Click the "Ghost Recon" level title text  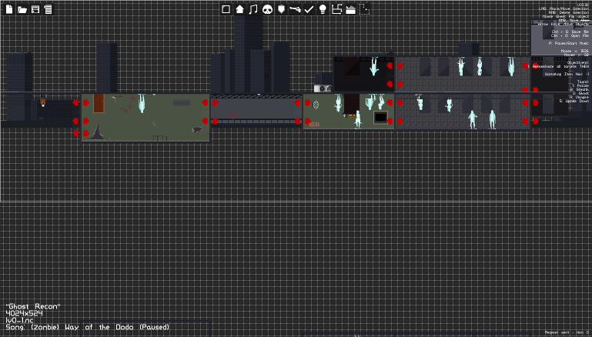(x=33, y=306)
